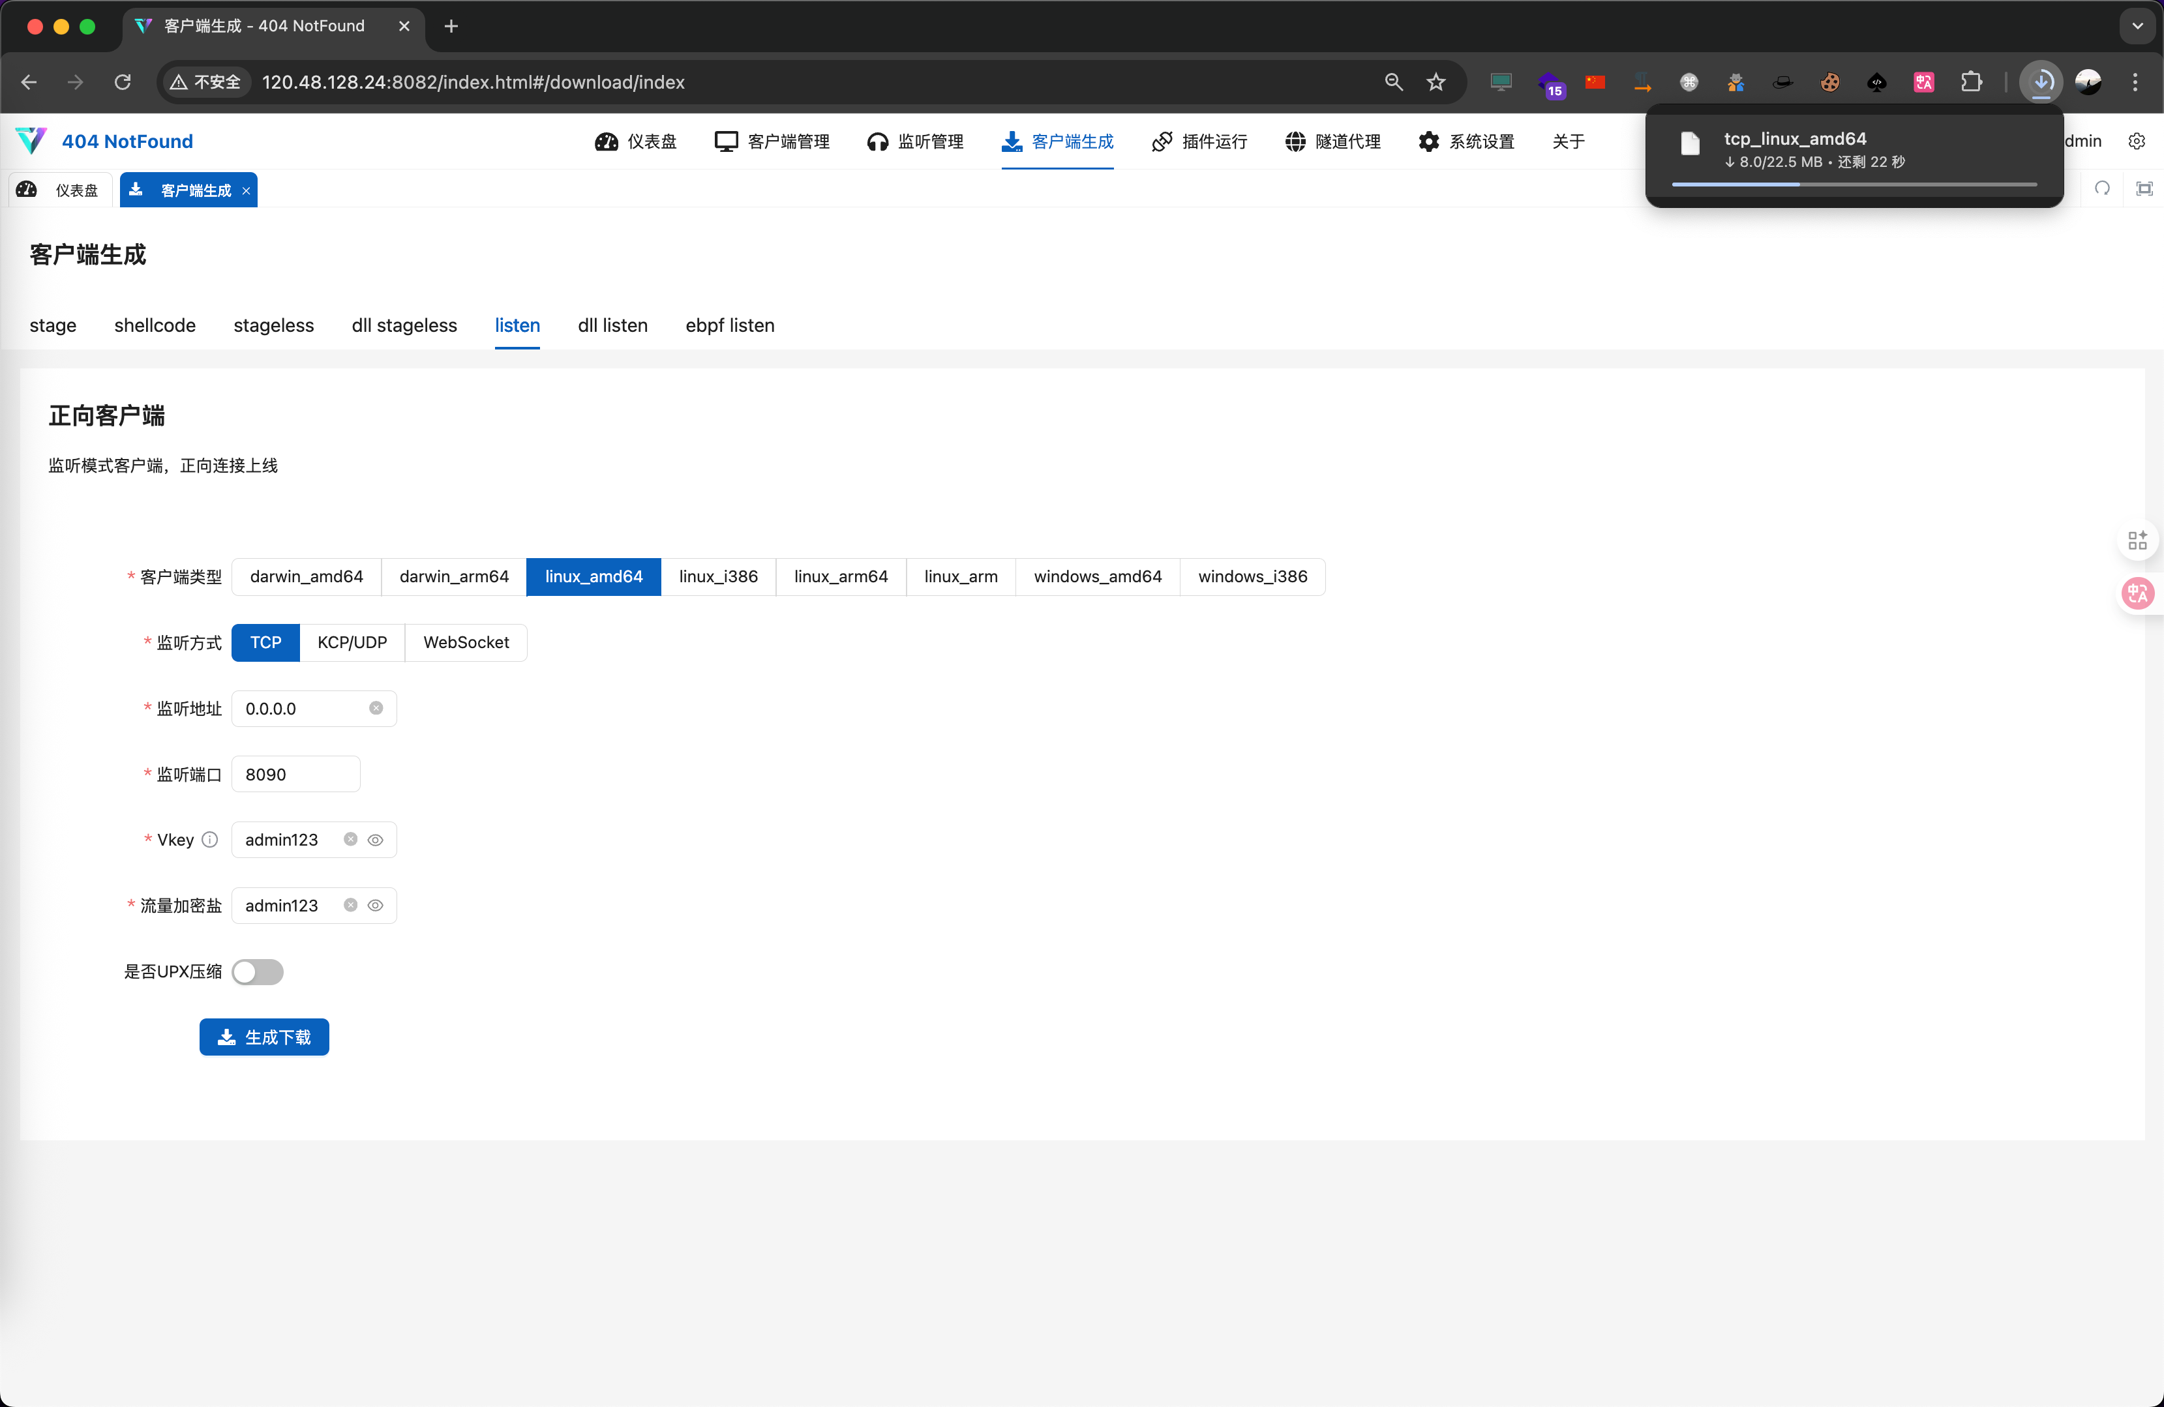Show Vkey value with eye icon

[376, 840]
